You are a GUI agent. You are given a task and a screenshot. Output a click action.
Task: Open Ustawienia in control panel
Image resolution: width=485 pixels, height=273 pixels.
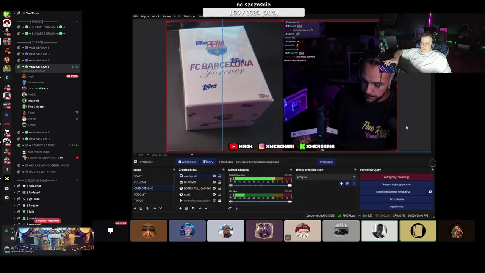[x=396, y=207]
